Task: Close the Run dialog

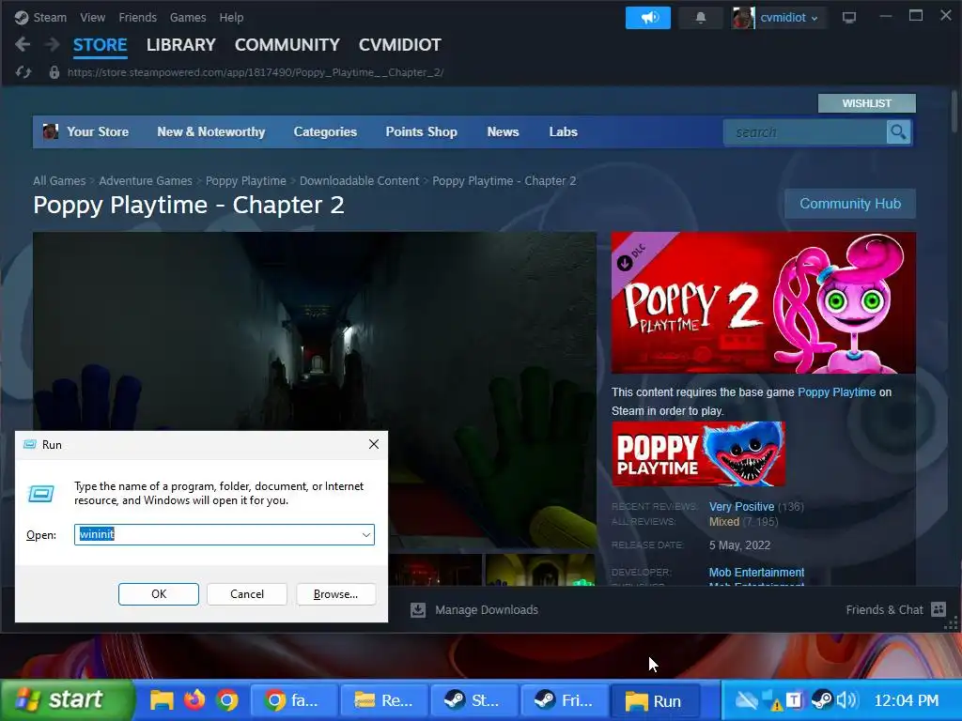Action: (374, 444)
